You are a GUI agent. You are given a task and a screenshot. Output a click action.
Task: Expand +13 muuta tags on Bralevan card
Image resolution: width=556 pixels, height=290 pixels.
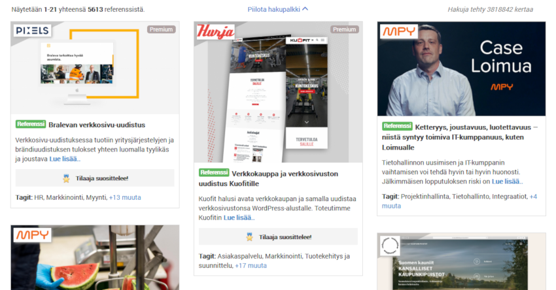coord(125,198)
